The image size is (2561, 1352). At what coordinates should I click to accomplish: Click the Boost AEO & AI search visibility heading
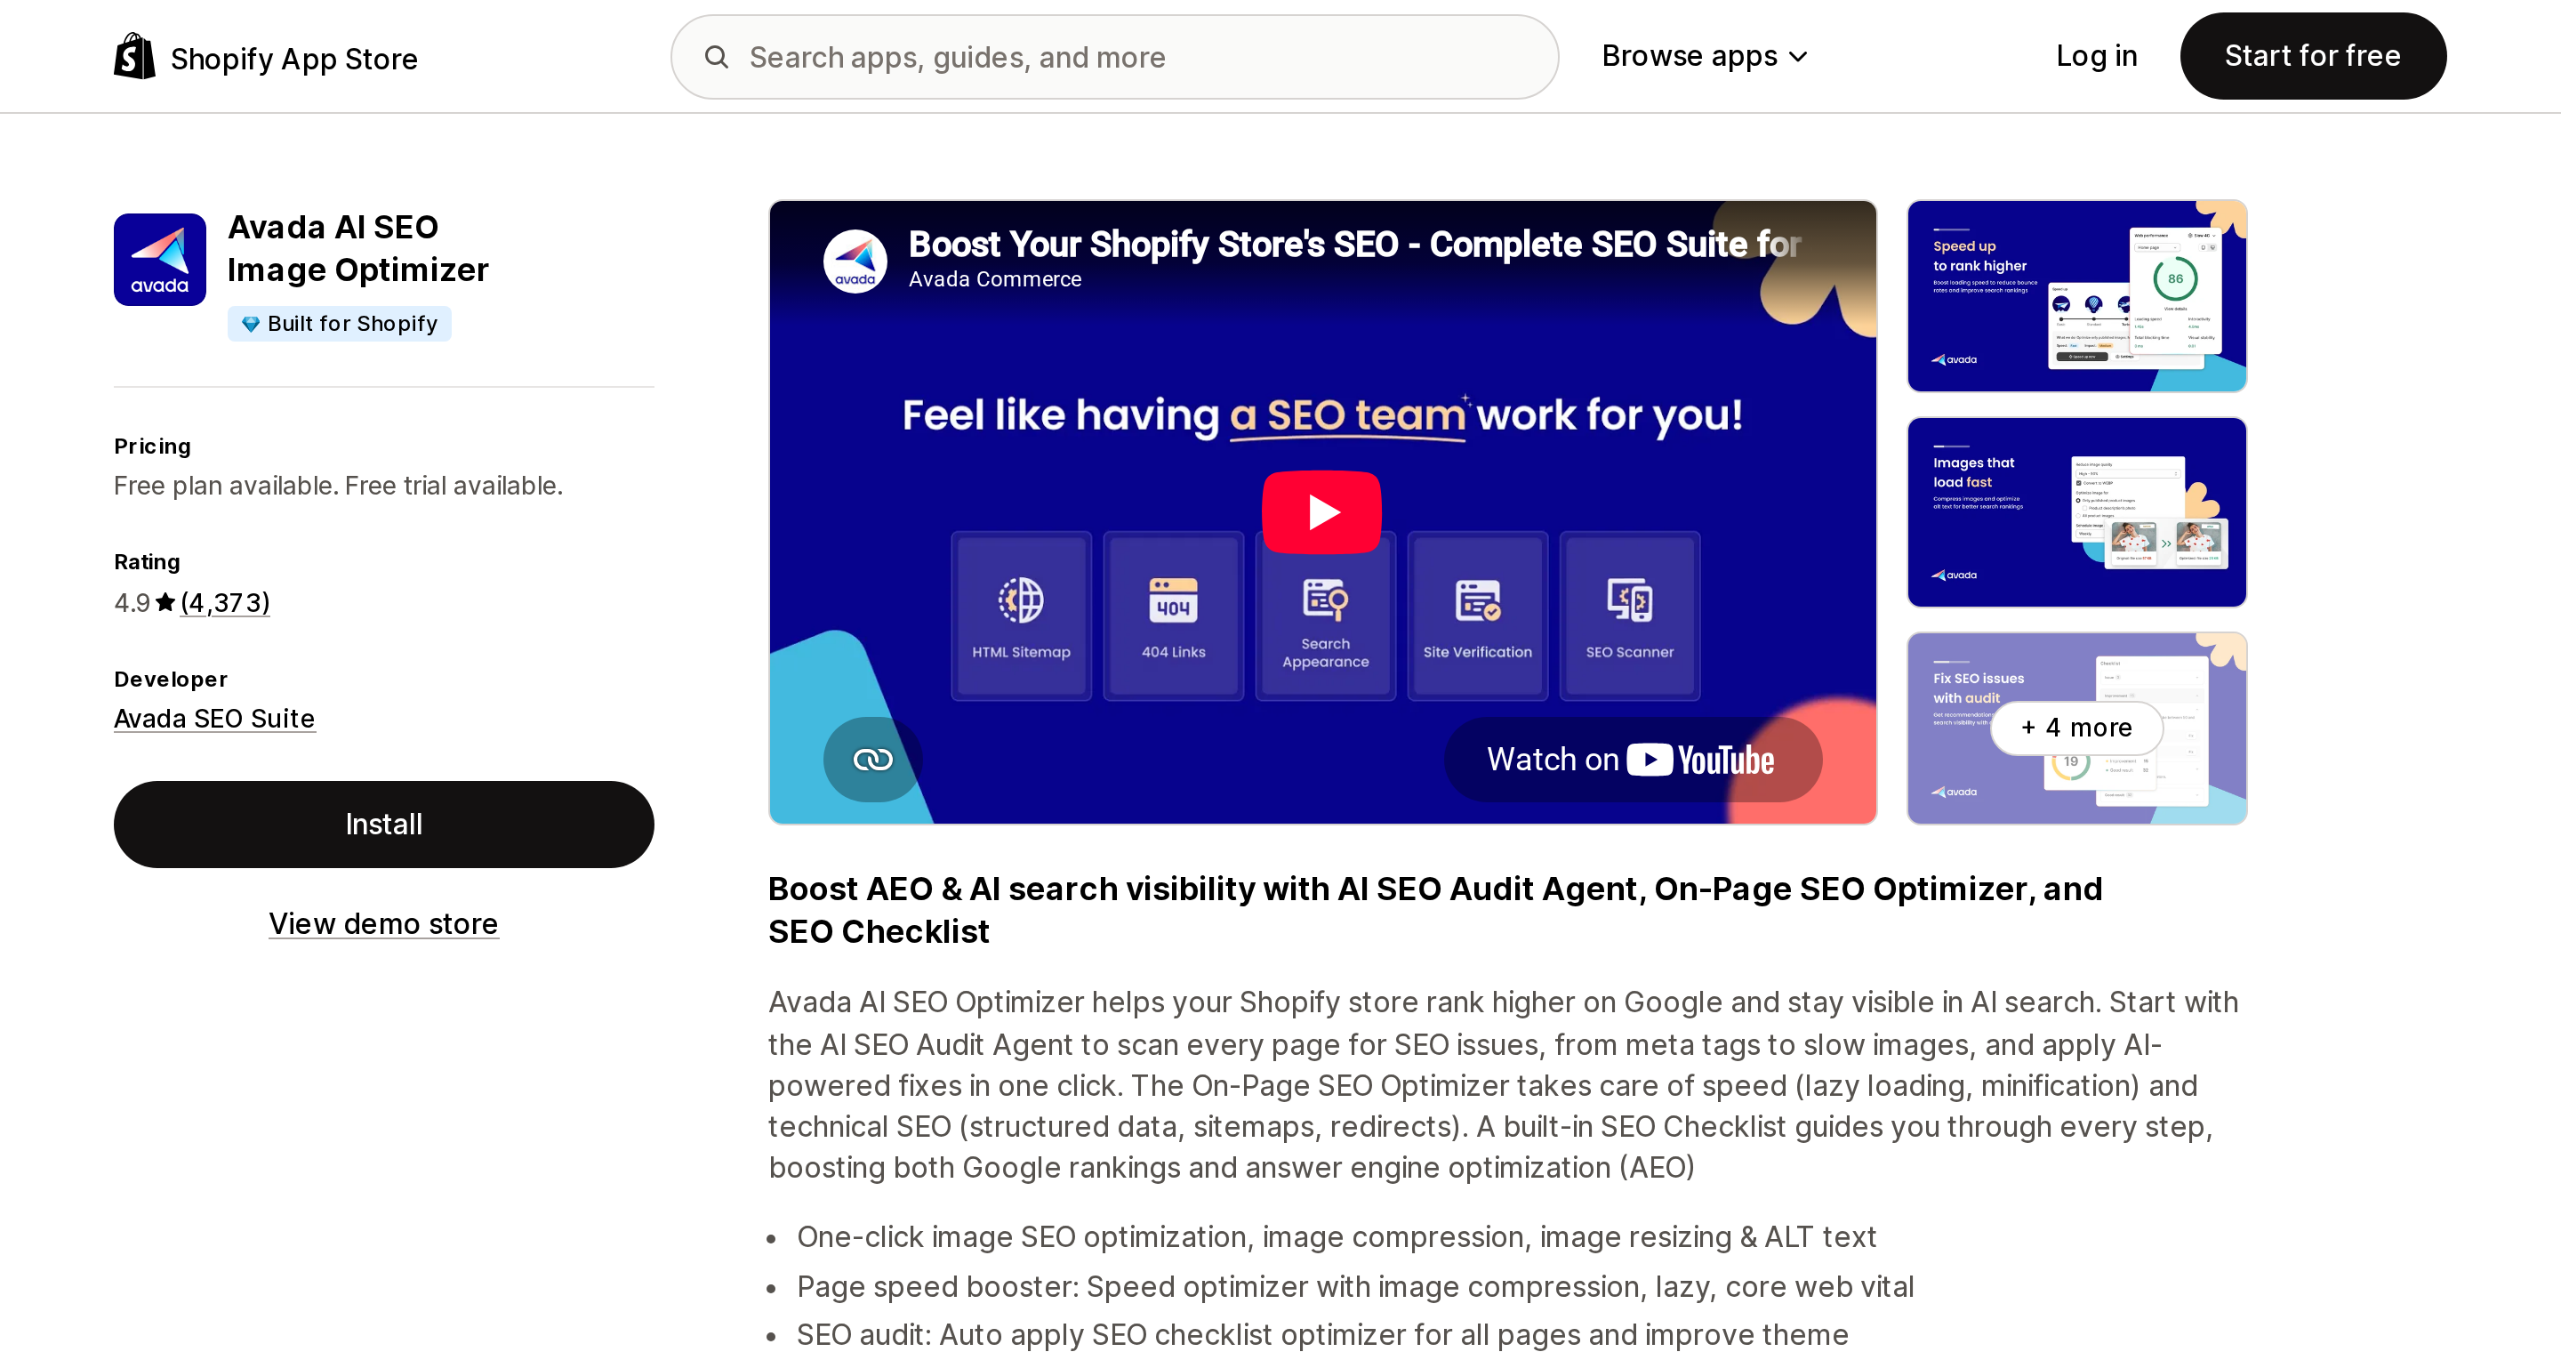coord(1434,910)
